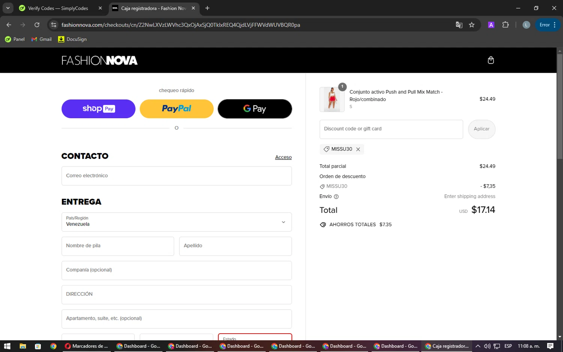
Task: Open File Explorer from the taskbar
Action: click(23, 346)
